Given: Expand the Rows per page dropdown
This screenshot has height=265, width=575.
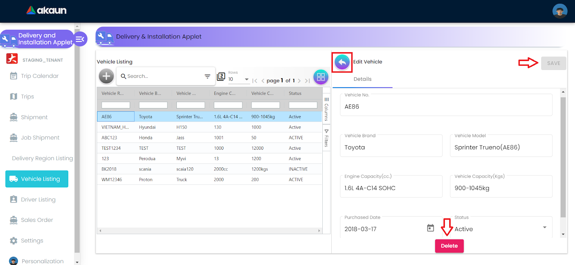Looking at the screenshot, I should point(247,79).
